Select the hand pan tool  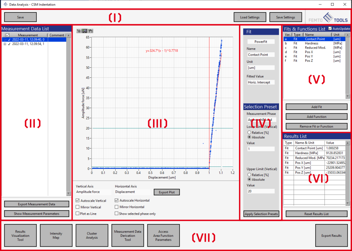(x=90, y=31)
